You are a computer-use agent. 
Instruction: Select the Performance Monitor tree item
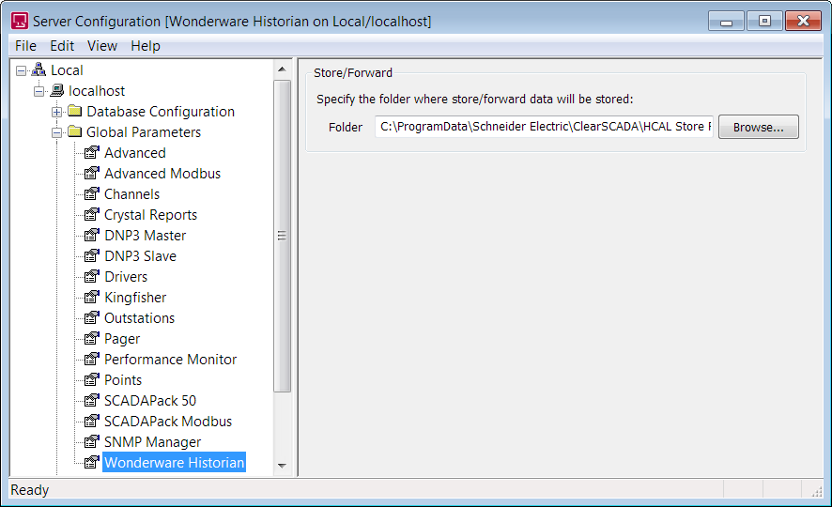click(170, 360)
